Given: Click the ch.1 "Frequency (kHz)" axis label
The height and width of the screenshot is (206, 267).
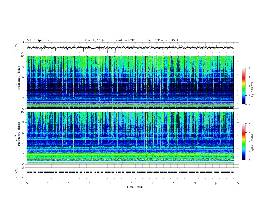Looking at the screenshot, I should (x=19, y=77).
